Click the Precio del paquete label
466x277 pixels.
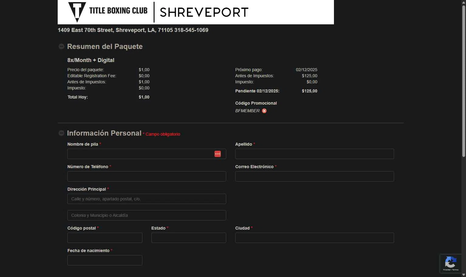tap(86, 70)
